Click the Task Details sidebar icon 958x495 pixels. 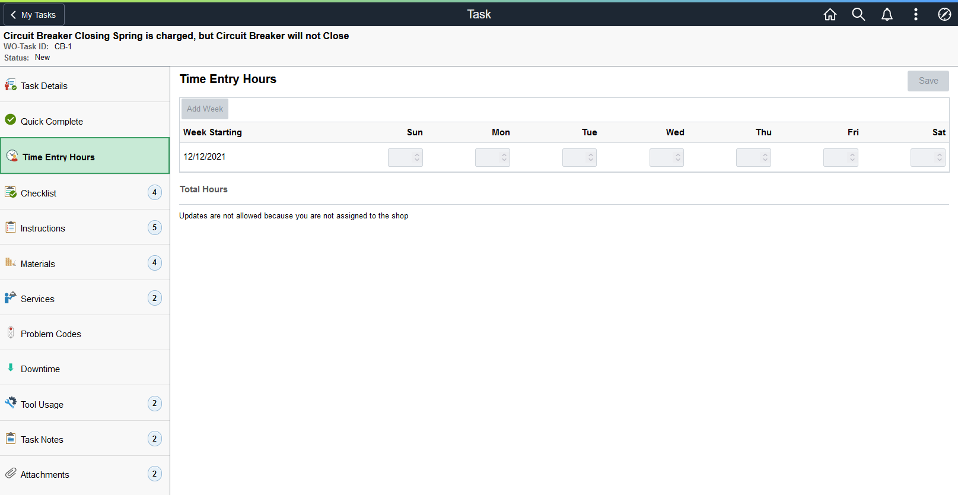click(x=11, y=85)
